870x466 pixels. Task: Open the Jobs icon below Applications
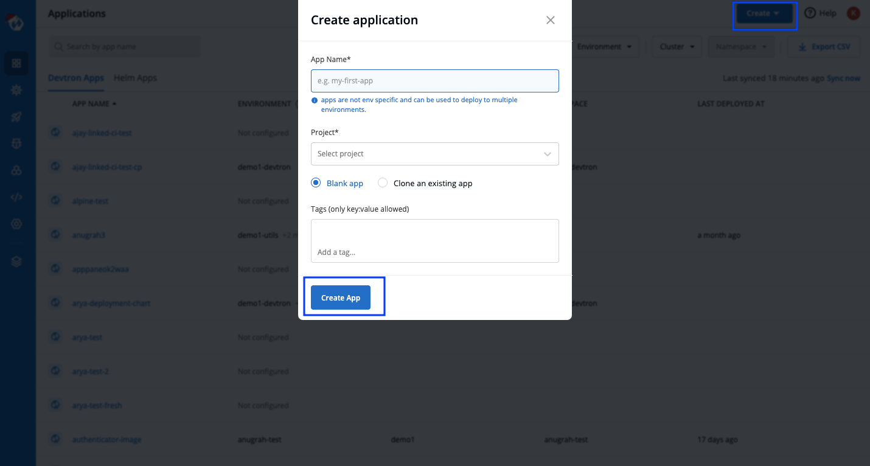click(16, 89)
